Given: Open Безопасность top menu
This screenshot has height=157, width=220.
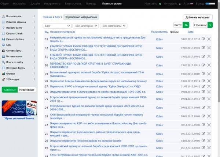Looking at the screenshot, I should [73, 4].
